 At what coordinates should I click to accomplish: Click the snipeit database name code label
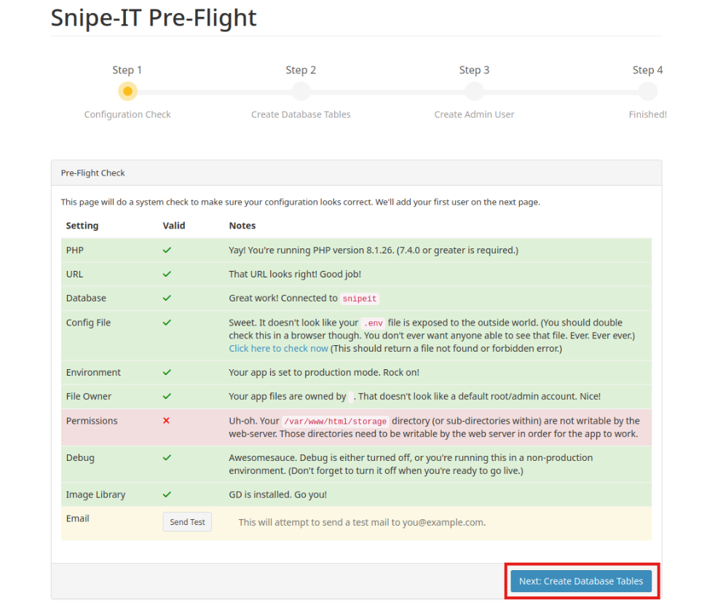[x=360, y=299]
